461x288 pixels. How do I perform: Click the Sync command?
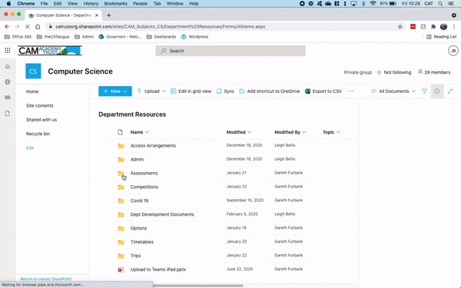(x=225, y=91)
